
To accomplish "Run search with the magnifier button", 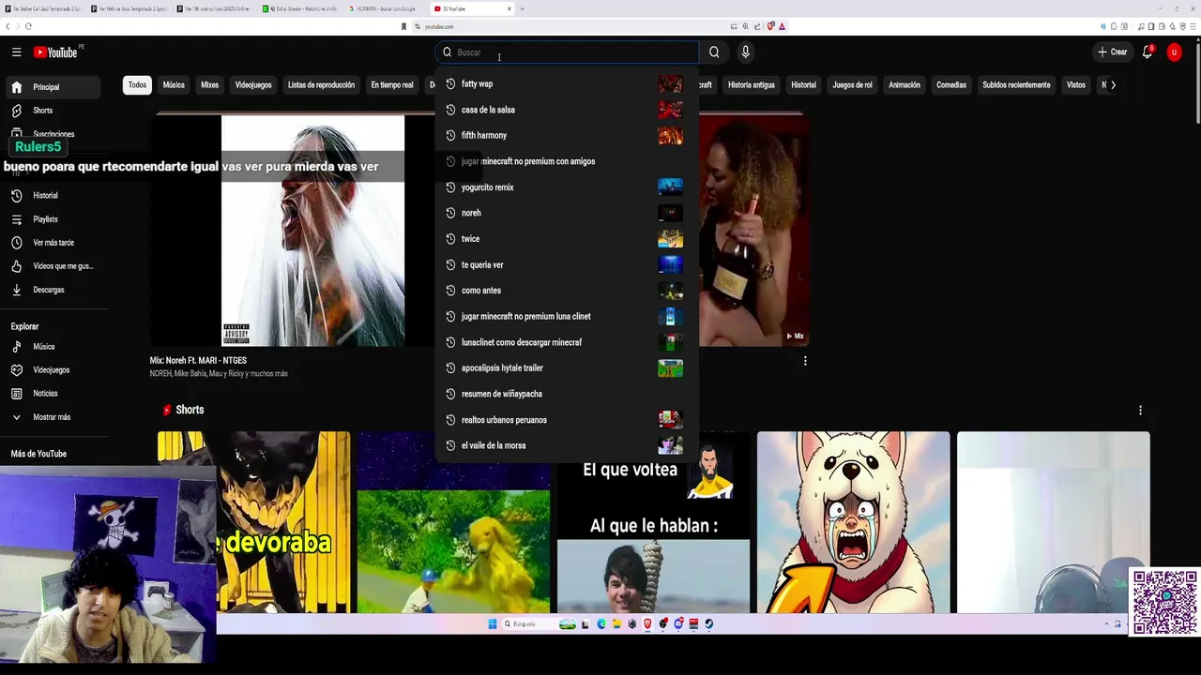I will click(x=714, y=52).
